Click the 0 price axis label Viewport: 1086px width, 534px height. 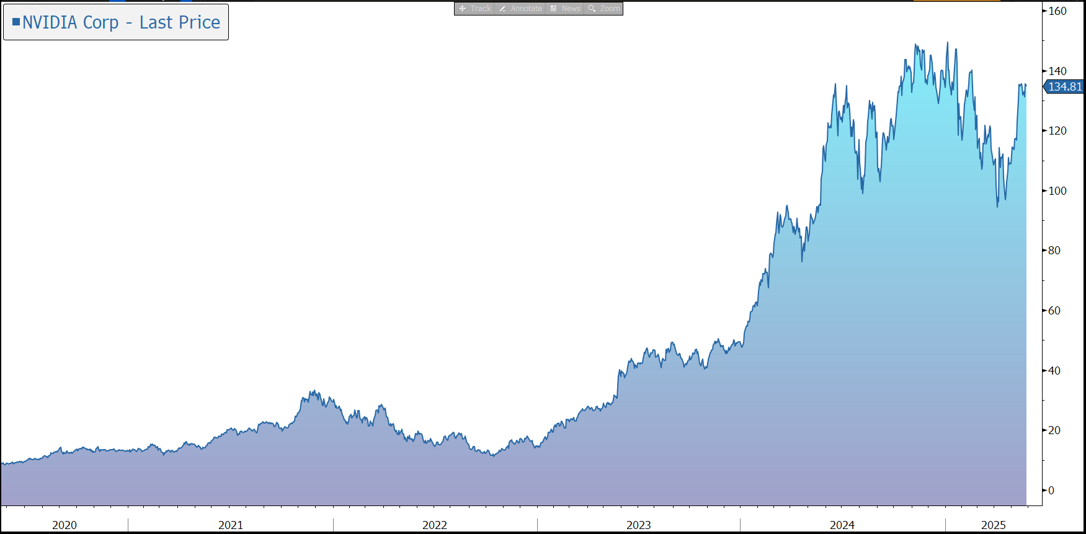[x=1051, y=491]
